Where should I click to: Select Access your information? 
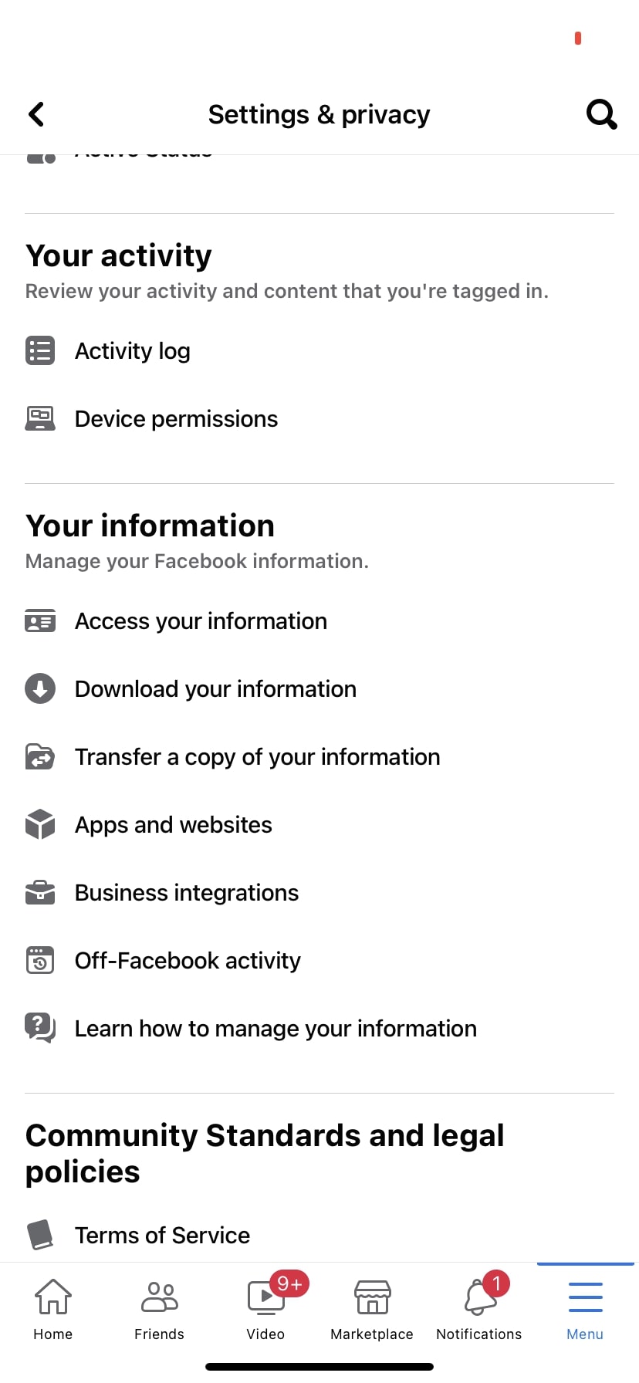pos(200,620)
